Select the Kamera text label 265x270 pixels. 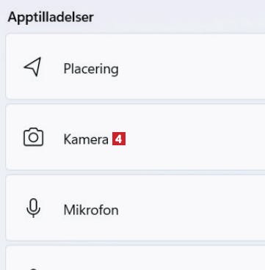pyautogui.click(x=86, y=139)
